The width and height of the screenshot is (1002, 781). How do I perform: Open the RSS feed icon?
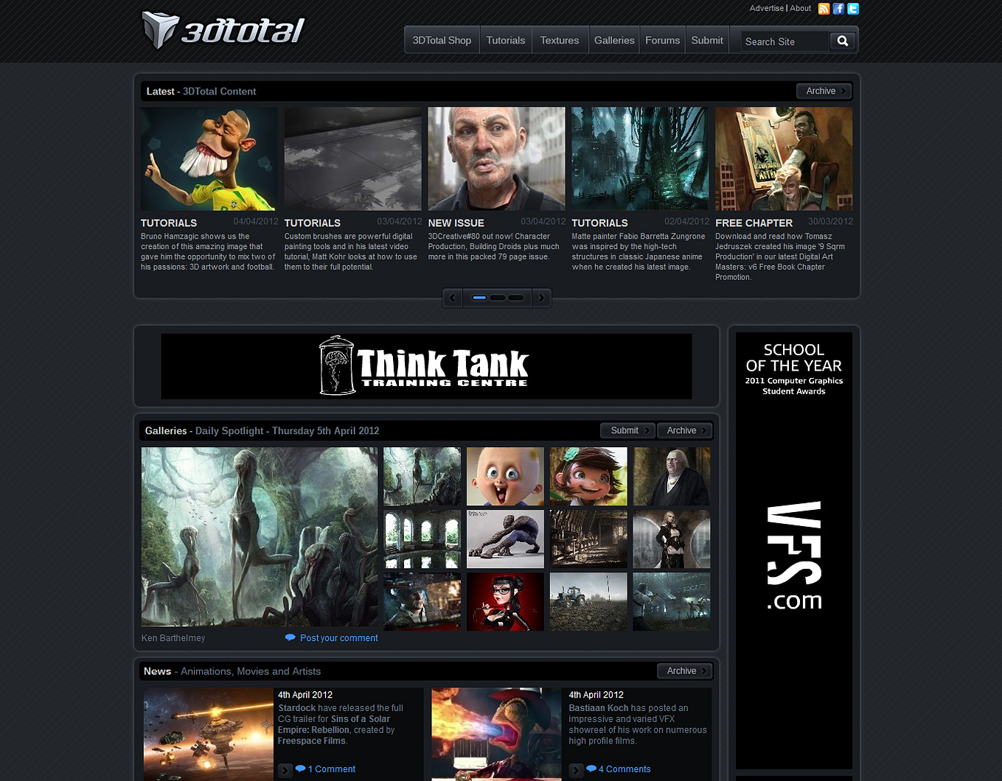point(824,9)
